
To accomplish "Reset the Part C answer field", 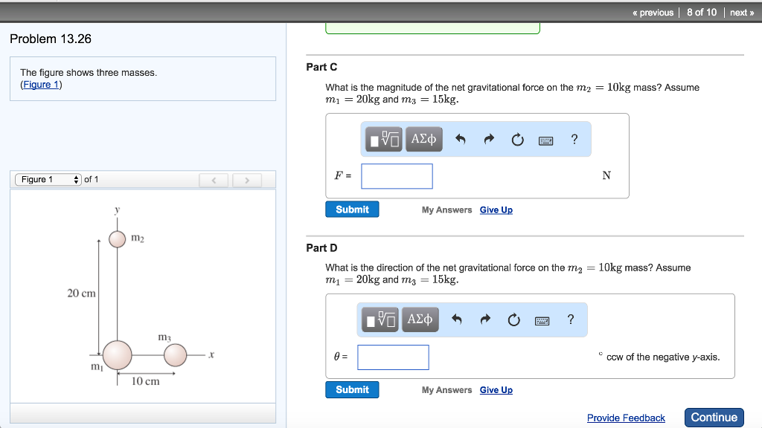I will [517, 139].
